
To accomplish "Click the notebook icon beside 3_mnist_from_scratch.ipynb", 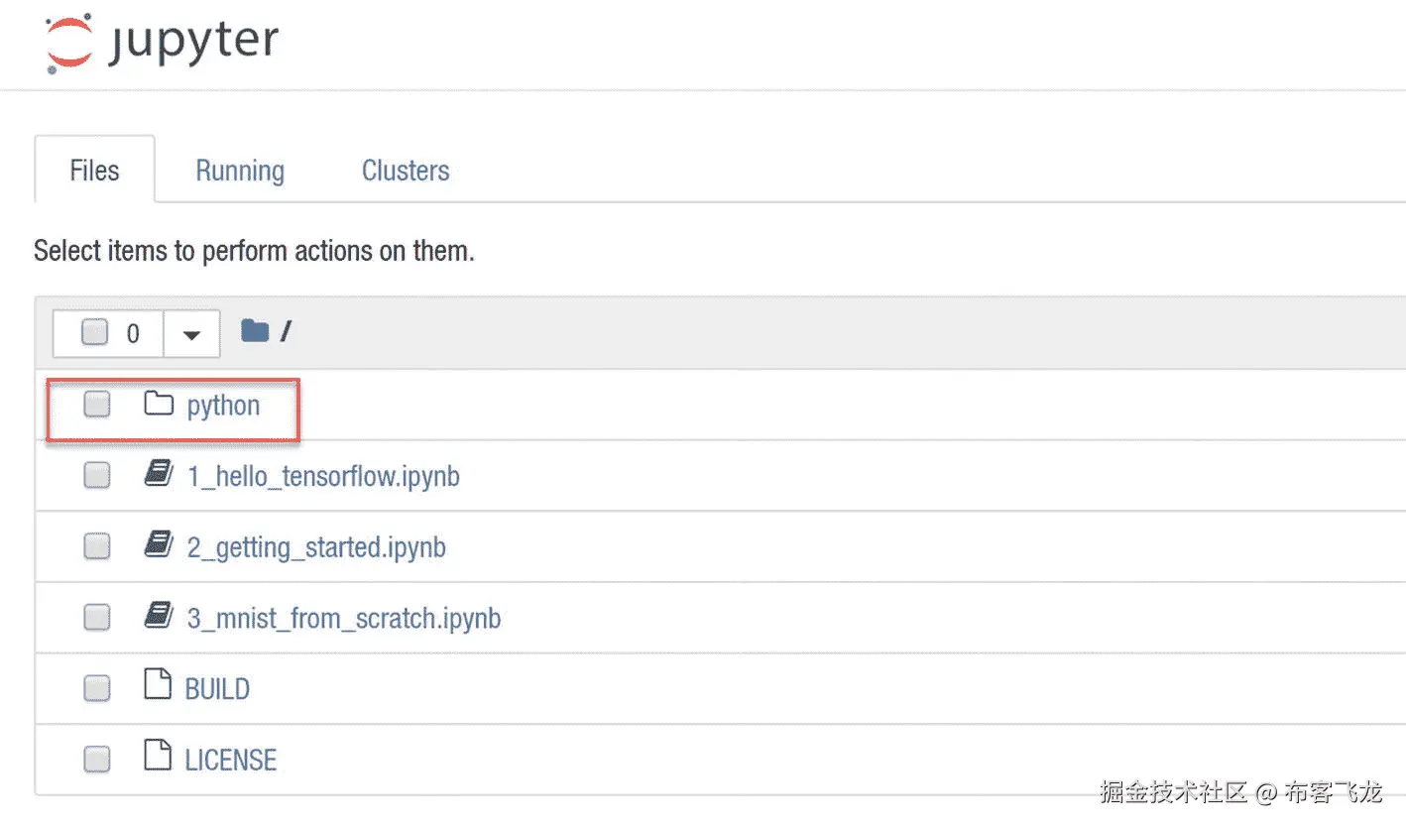I will tap(158, 617).
